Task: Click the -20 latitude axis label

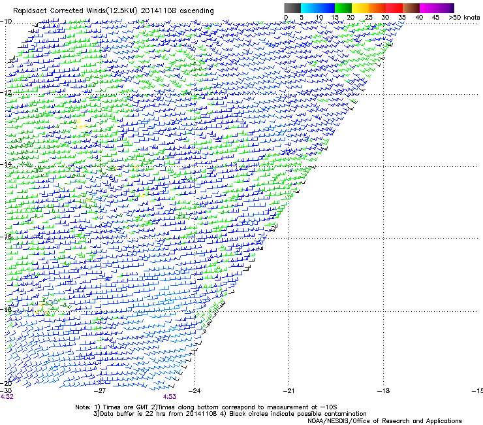Action: coord(6,383)
